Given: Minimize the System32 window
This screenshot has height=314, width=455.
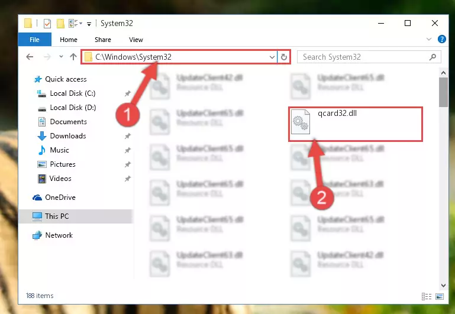Looking at the screenshot, I should (x=381, y=23).
